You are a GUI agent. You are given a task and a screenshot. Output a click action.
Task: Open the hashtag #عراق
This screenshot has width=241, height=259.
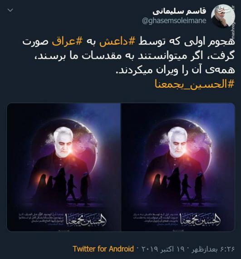(67, 42)
